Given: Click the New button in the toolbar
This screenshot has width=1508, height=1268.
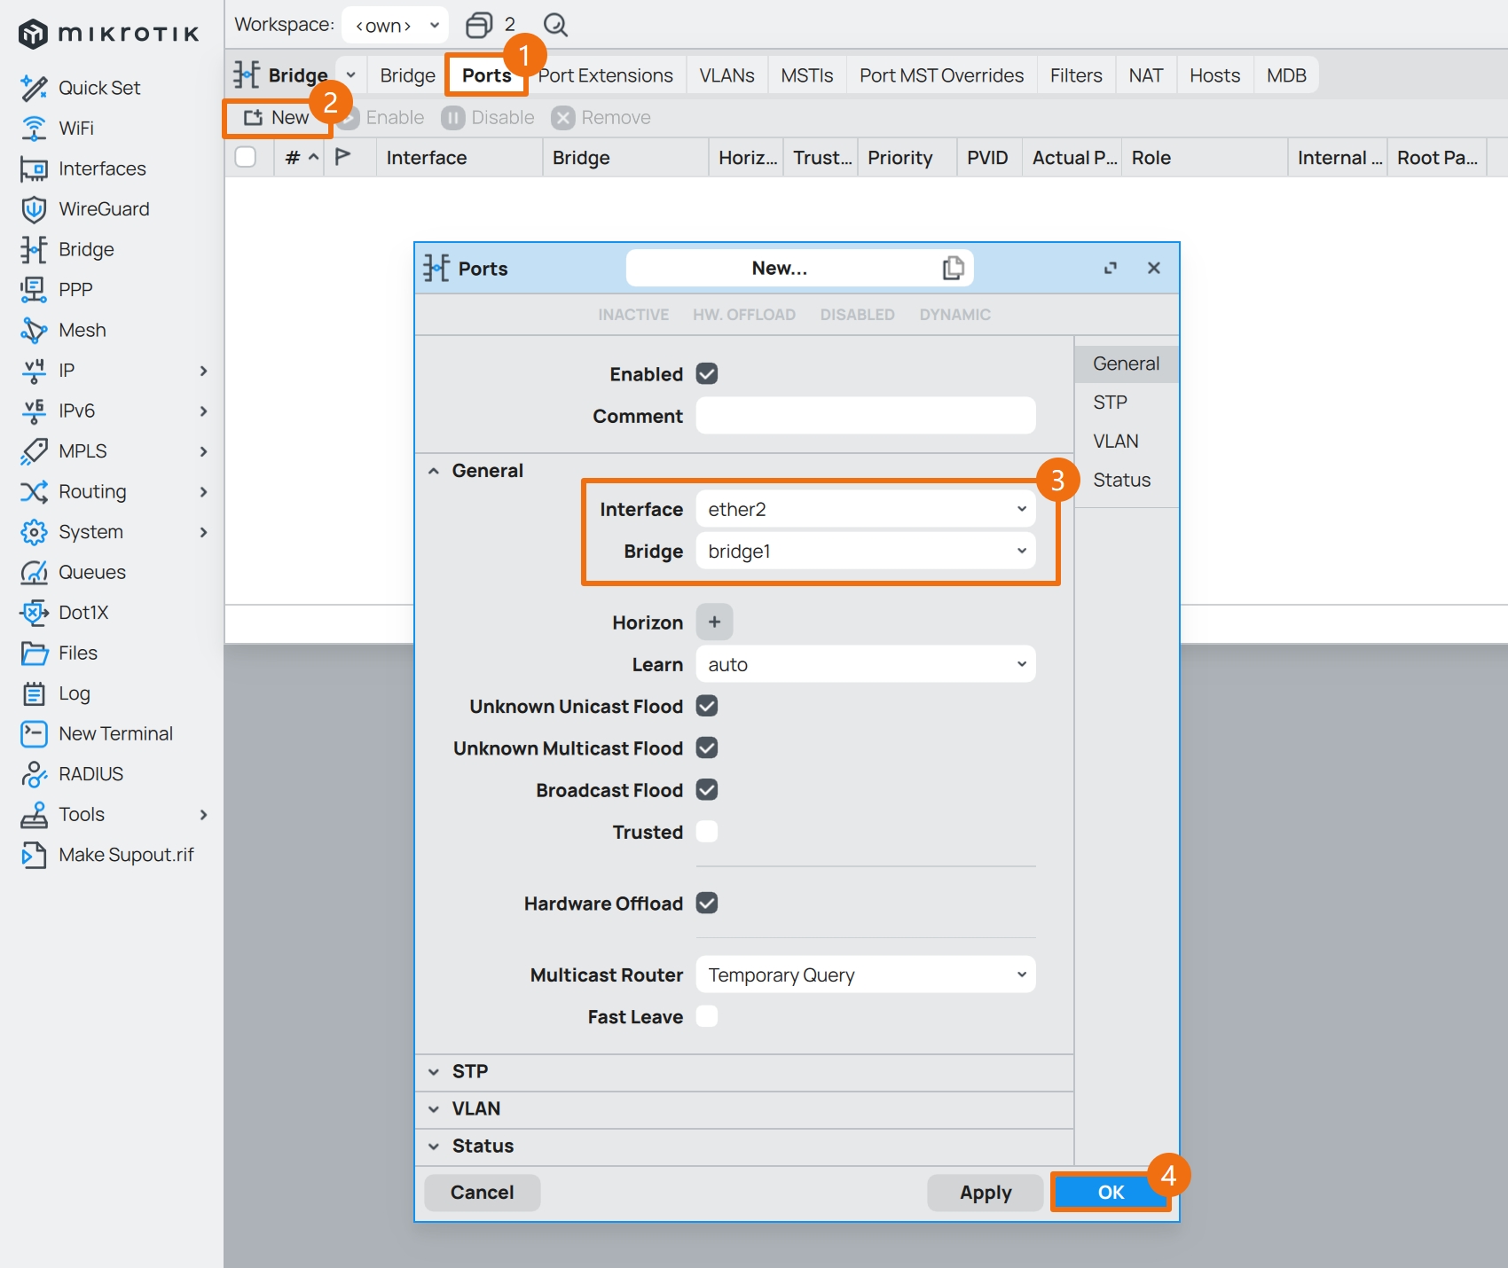Looking at the screenshot, I should [x=277, y=117].
